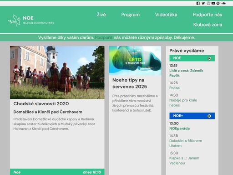The height and width of the screenshot is (175, 233).
Task: Play the NOE+ channel live stream
Action: click(209, 116)
